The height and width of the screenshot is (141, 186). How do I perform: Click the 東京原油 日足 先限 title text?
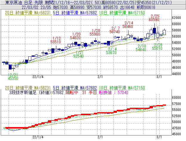(24, 2)
